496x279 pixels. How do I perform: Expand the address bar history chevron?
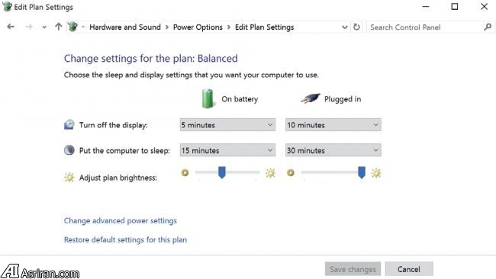(x=344, y=27)
